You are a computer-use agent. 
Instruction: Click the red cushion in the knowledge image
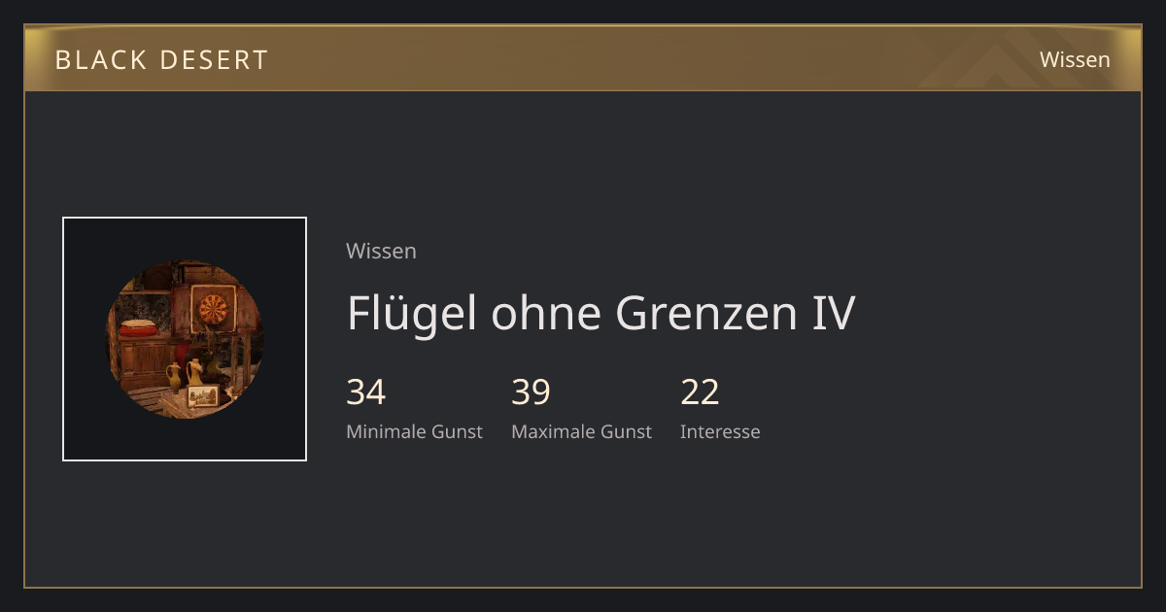138,328
